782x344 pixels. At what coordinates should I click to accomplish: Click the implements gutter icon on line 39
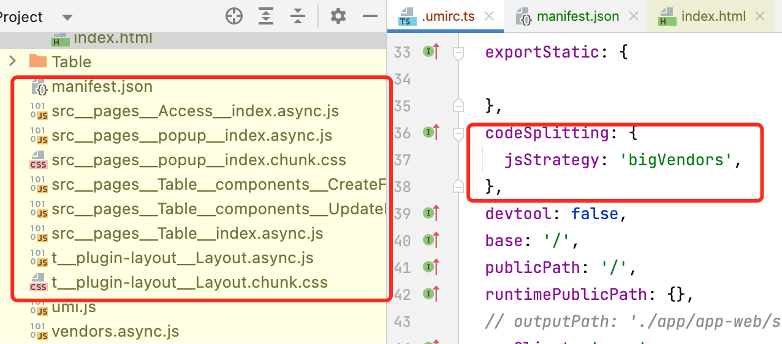(432, 213)
